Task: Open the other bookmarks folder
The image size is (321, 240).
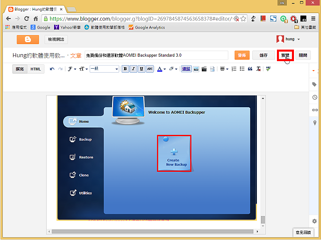Action: pyautogui.click(x=305, y=27)
